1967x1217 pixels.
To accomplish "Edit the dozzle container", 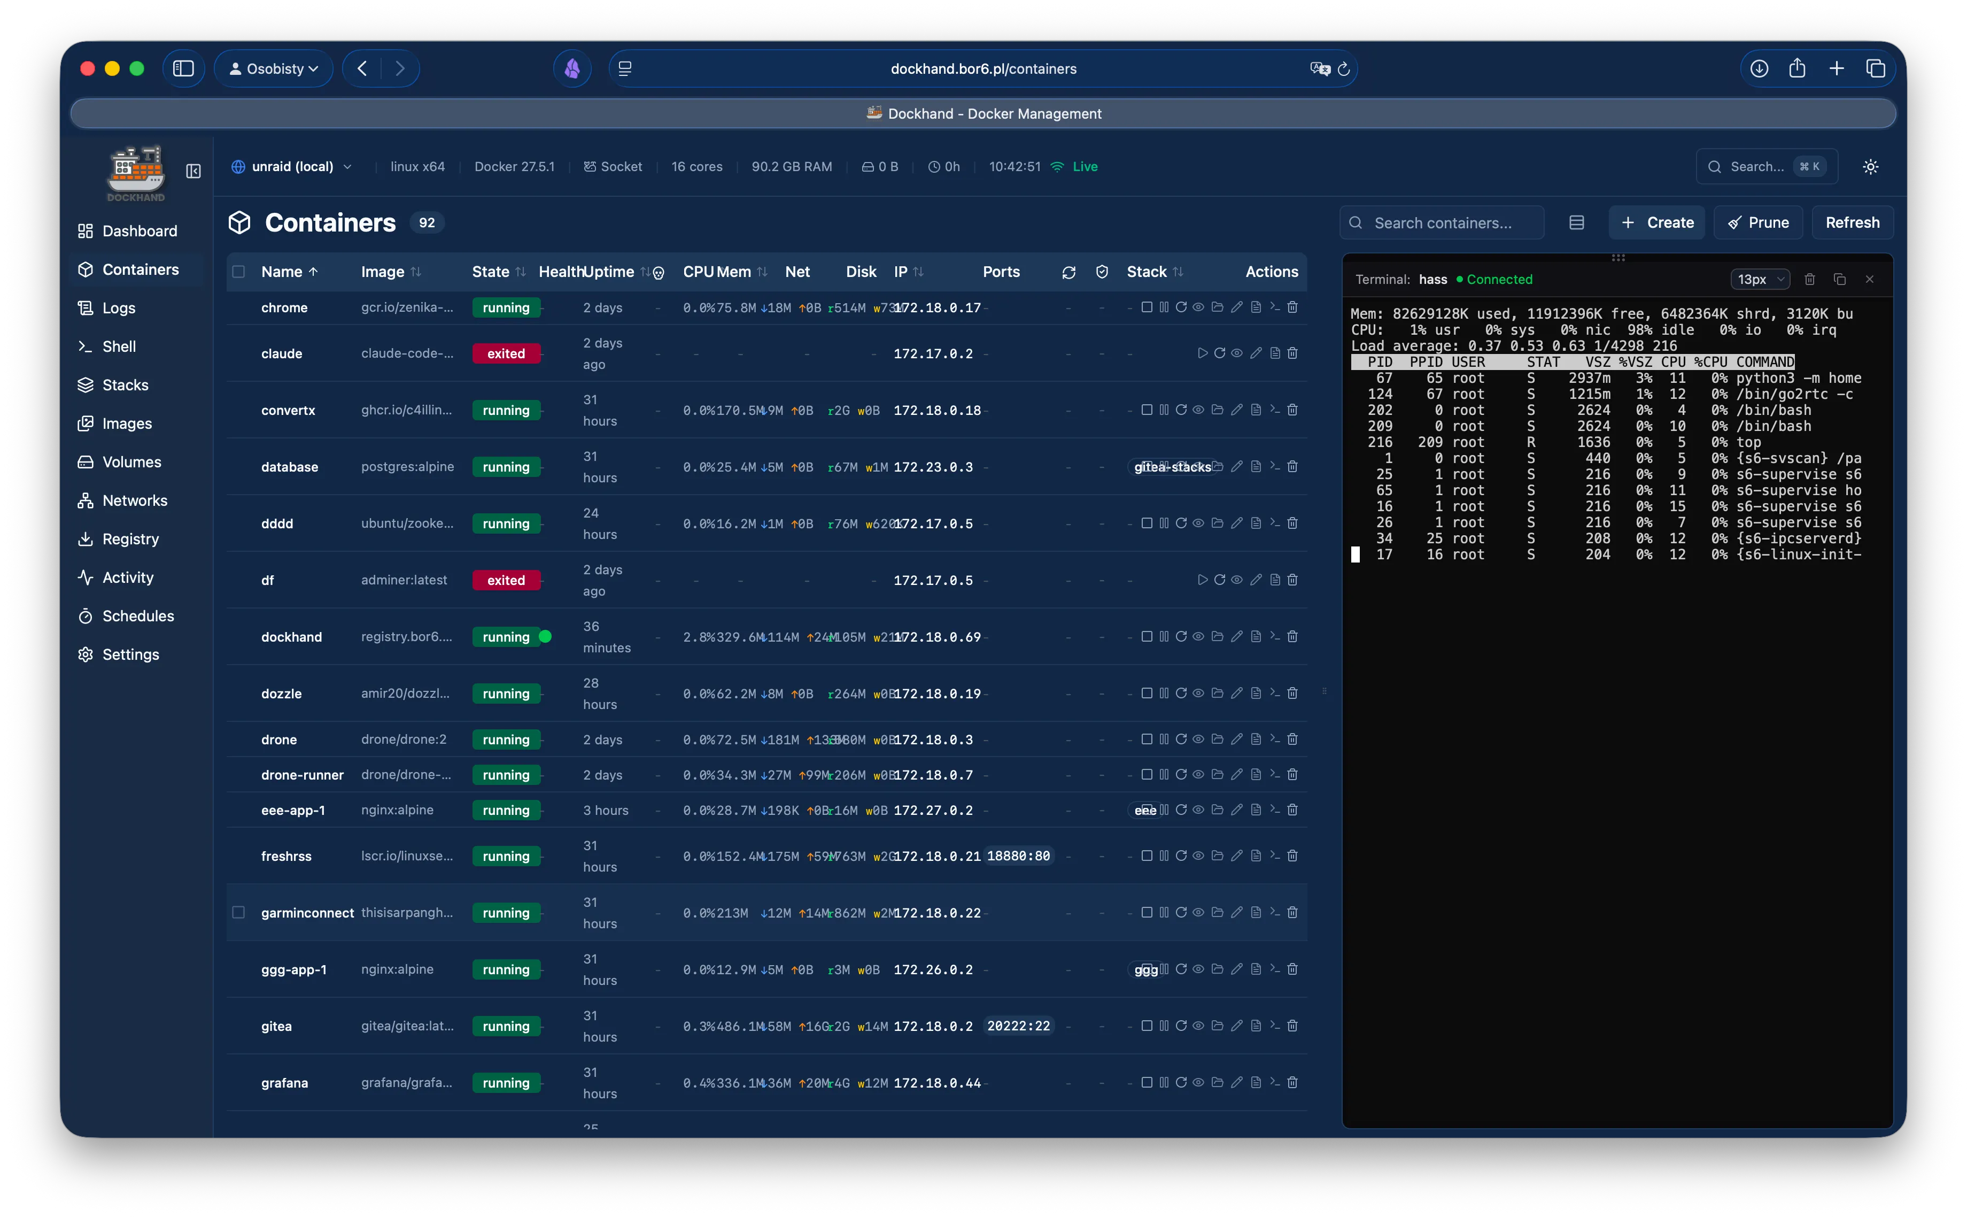I will coord(1237,693).
